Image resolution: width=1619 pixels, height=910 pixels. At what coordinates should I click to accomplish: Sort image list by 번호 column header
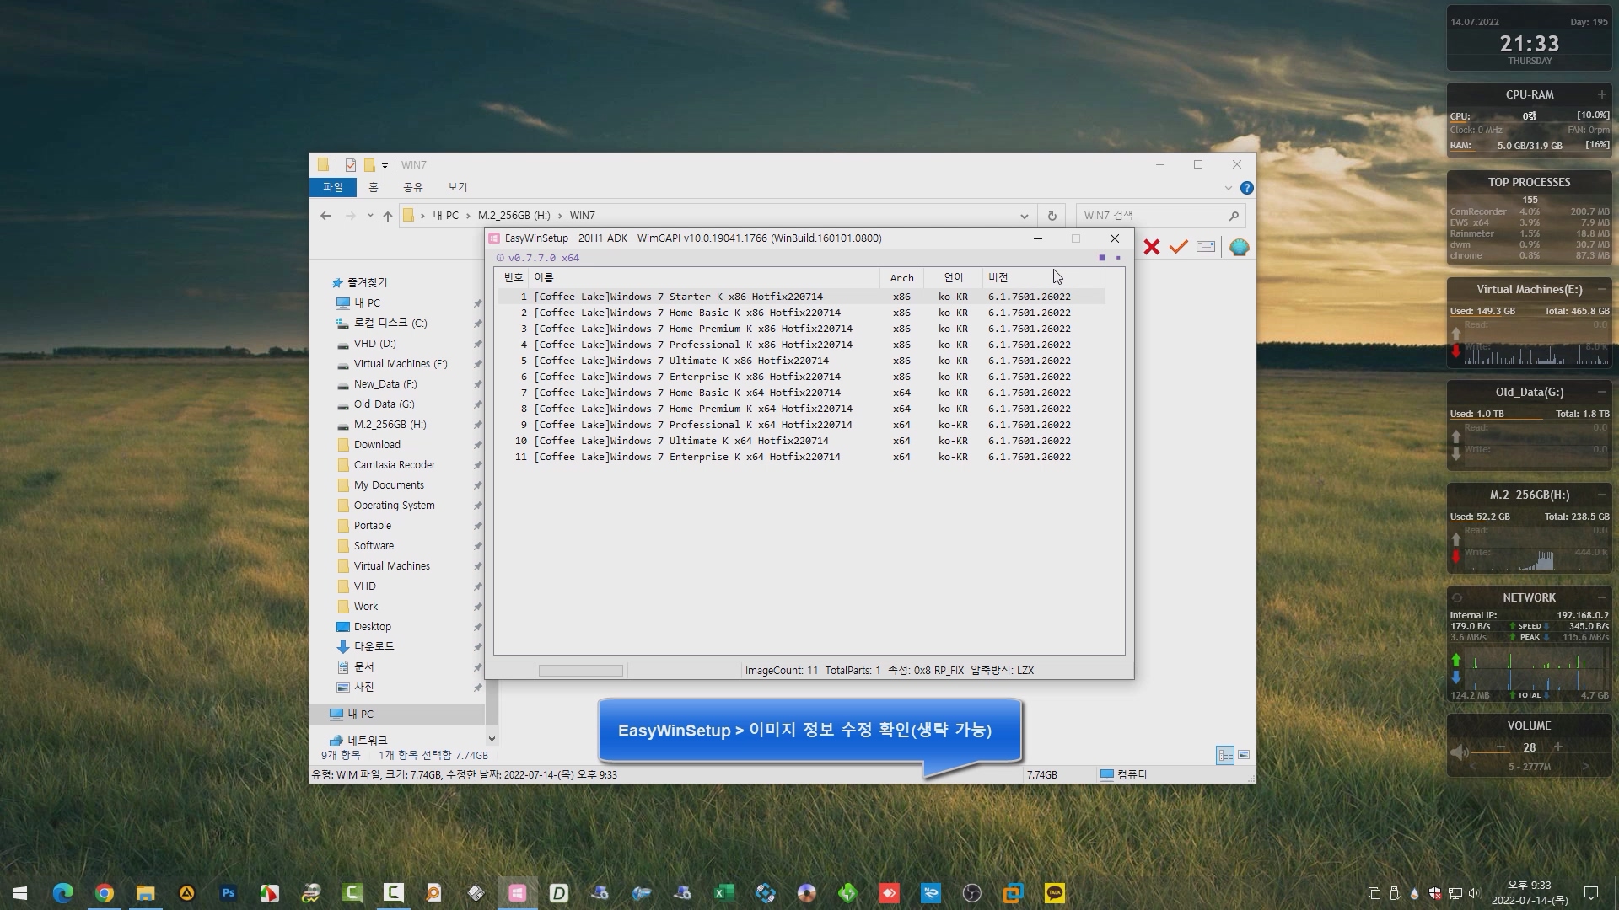tap(513, 277)
